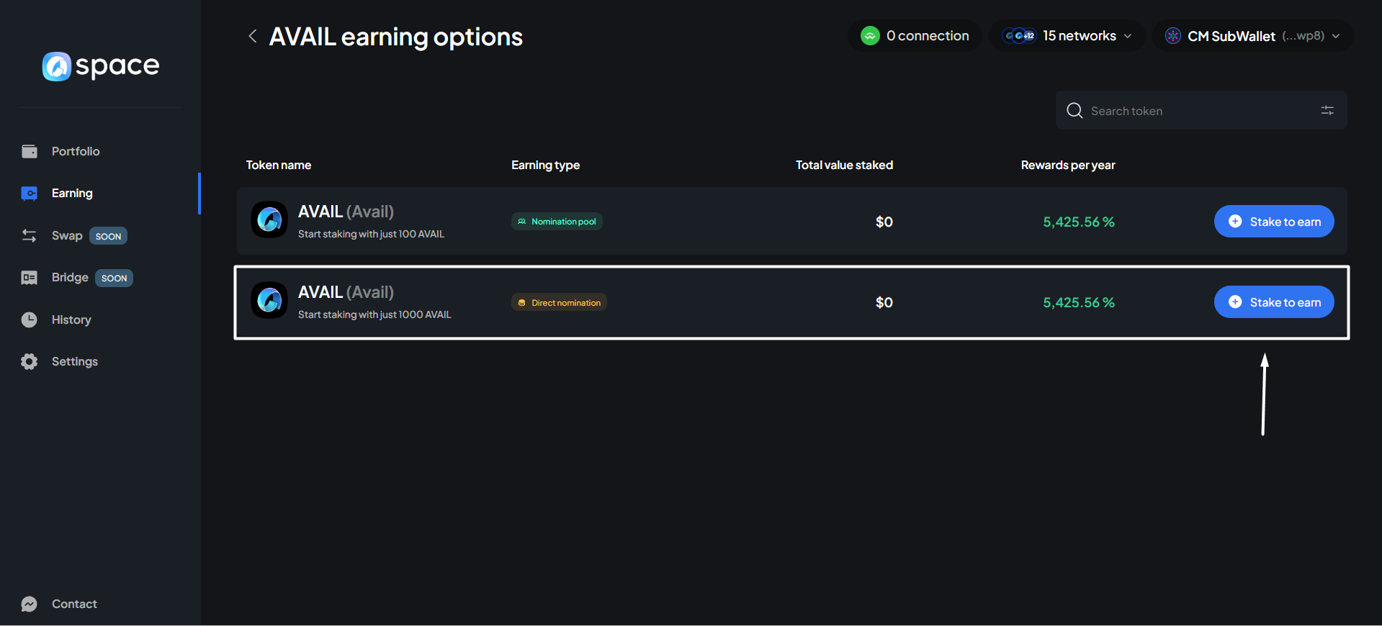Click the space logo icon

click(x=57, y=66)
